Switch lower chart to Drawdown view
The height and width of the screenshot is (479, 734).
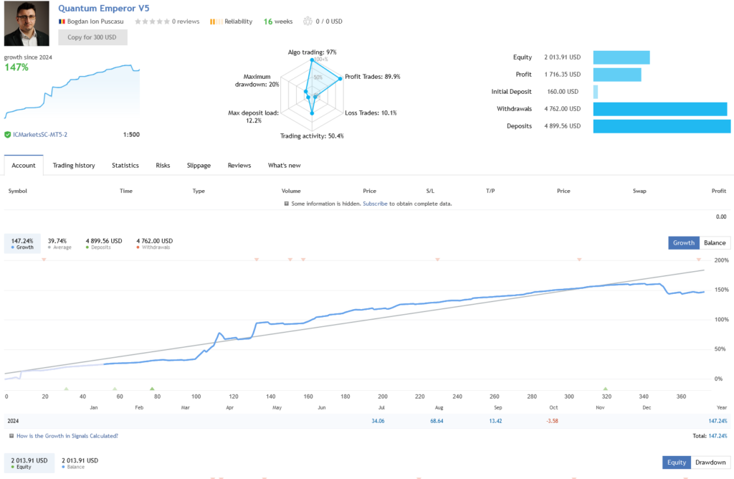coord(710,463)
